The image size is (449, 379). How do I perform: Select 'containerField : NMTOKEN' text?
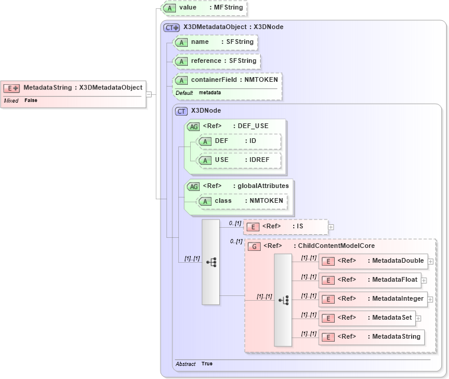235,79
